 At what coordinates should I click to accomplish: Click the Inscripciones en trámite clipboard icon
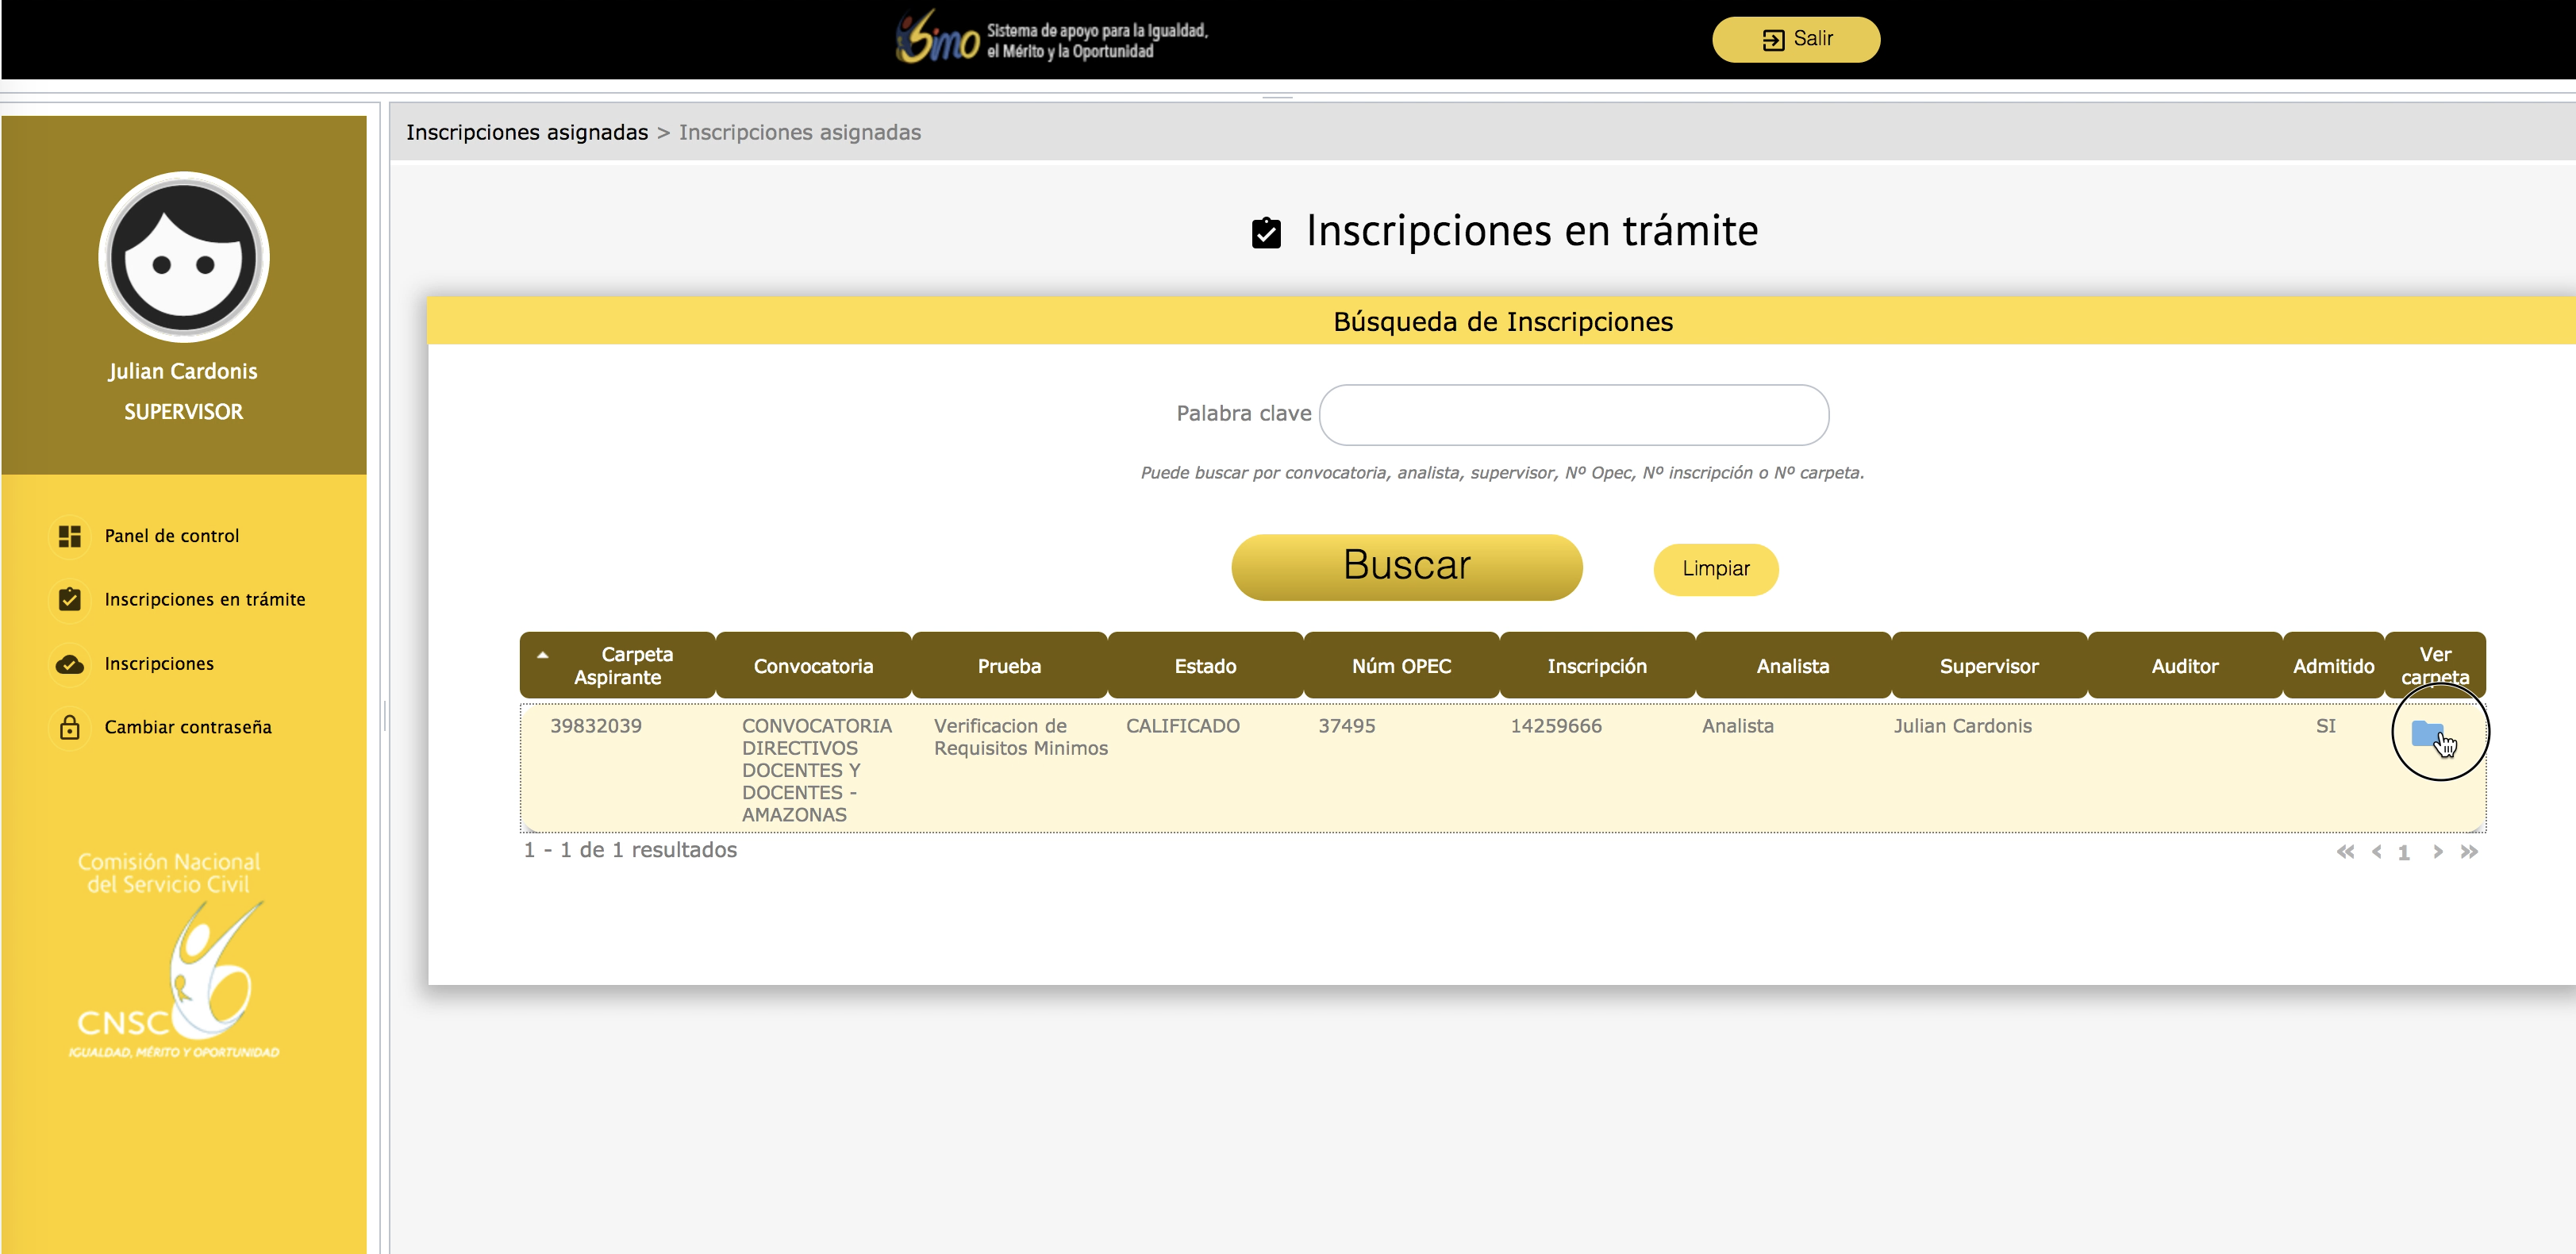click(x=69, y=600)
